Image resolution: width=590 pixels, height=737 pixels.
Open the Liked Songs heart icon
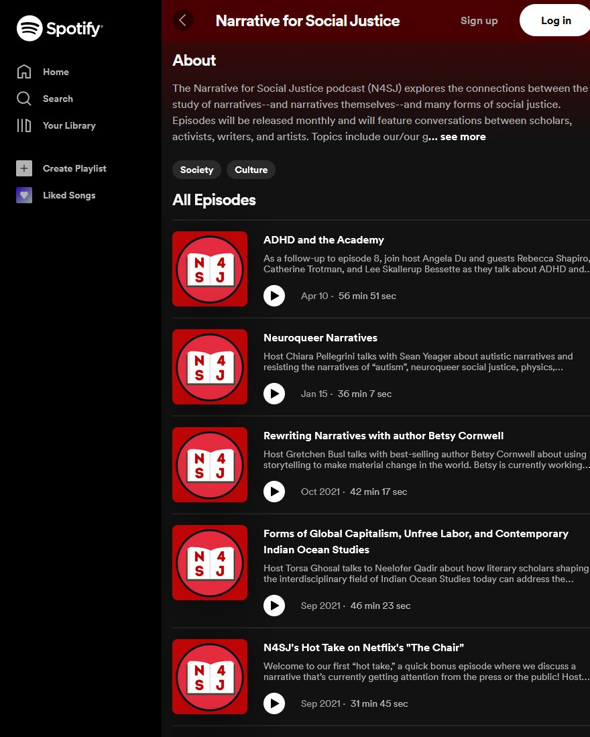[x=24, y=195]
